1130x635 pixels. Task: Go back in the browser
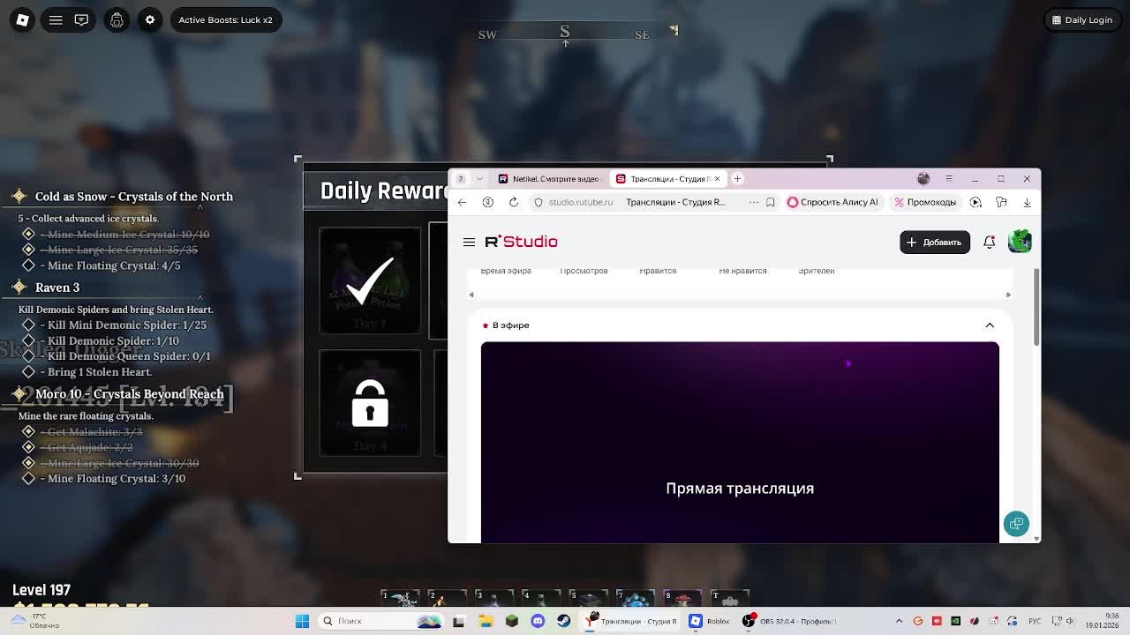click(462, 202)
